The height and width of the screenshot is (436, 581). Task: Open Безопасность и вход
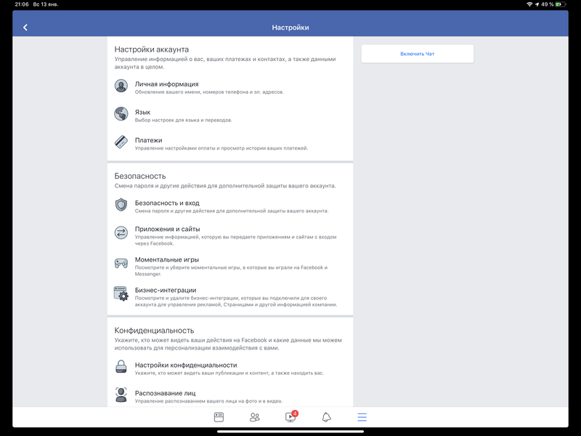coord(230,206)
